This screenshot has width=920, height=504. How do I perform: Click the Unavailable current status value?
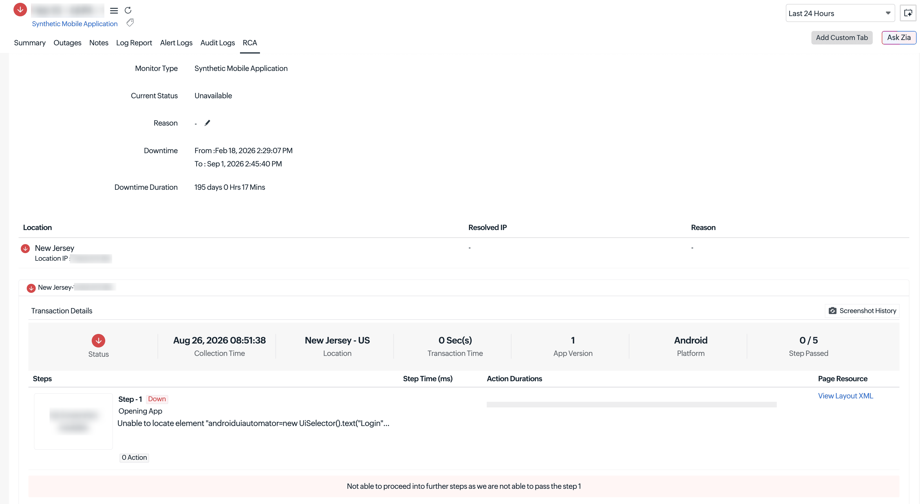pyautogui.click(x=213, y=96)
